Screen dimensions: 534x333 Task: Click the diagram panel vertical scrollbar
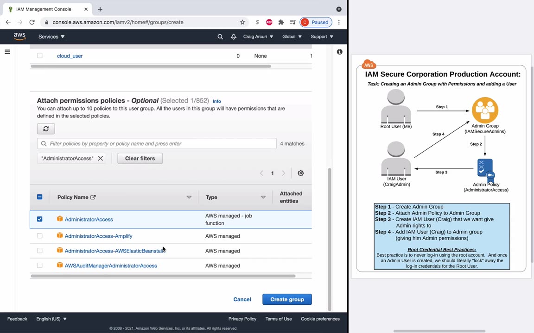click(532, 165)
